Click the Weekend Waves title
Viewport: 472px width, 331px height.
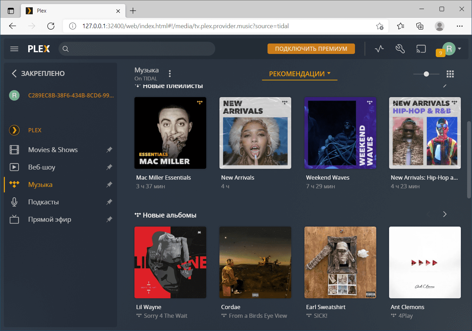(x=328, y=178)
